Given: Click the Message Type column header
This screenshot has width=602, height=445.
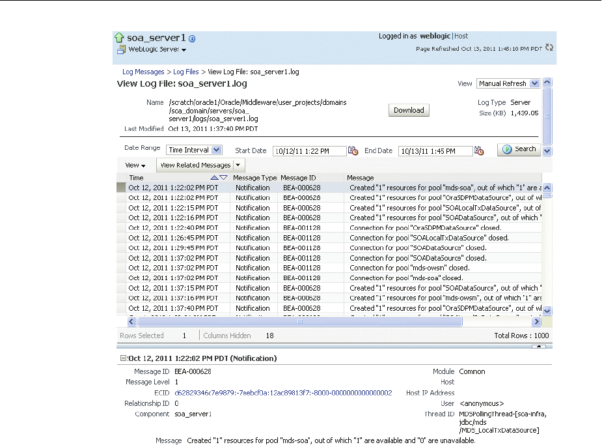Looking at the screenshot, I should pyautogui.click(x=254, y=178).
